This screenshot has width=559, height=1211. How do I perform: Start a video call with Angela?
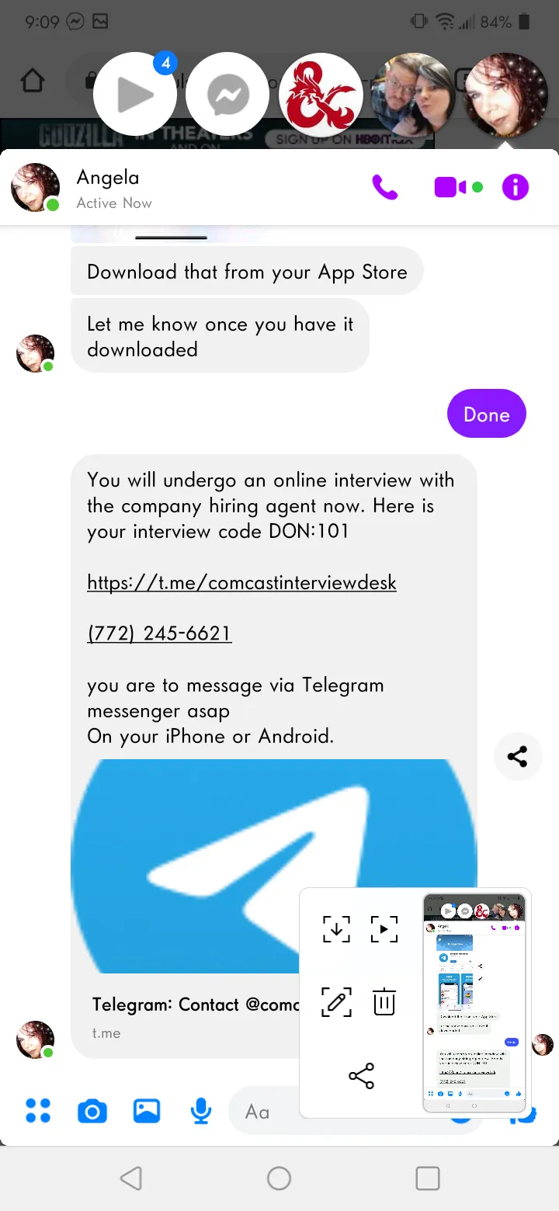tap(450, 187)
